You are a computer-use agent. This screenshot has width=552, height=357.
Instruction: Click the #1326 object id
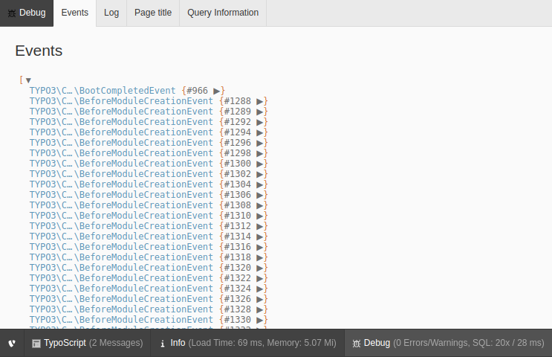tap(238, 299)
